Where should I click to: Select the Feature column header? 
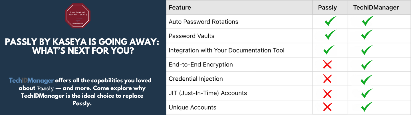coord(180,7)
